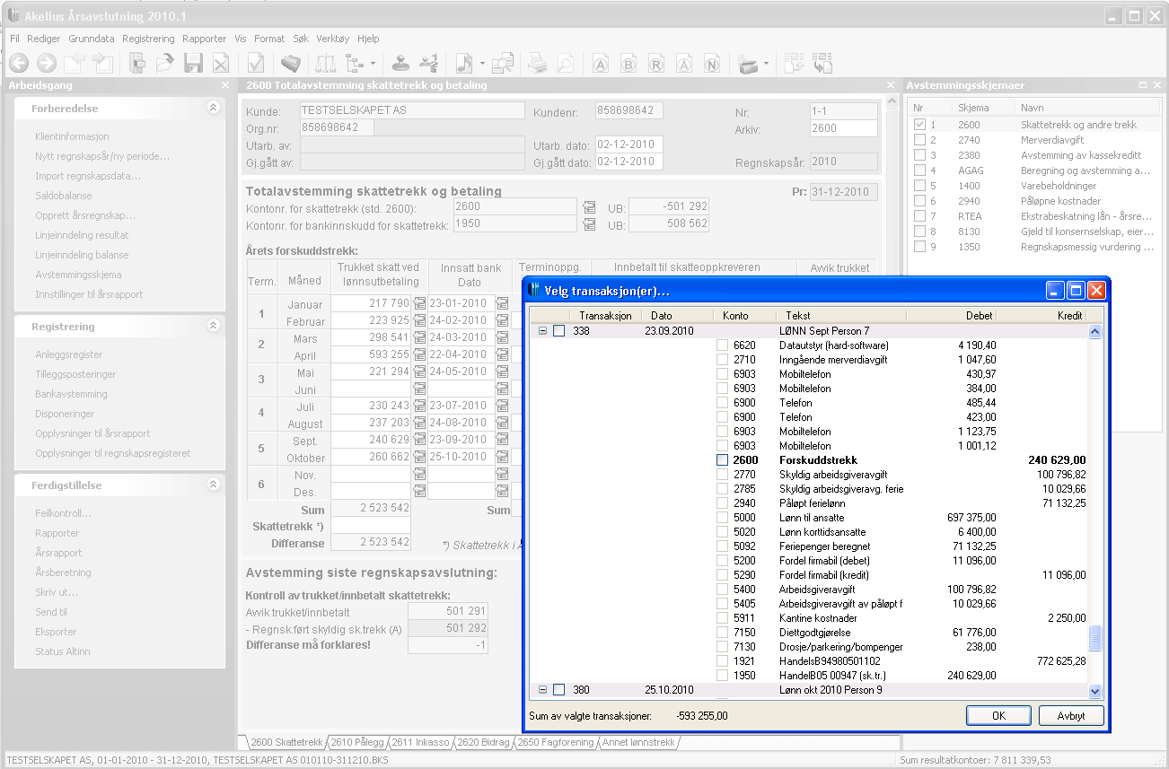This screenshot has height=769, width=1169.
Task: Open dropdown arrow next to note icon
Action: coord(482,64)
